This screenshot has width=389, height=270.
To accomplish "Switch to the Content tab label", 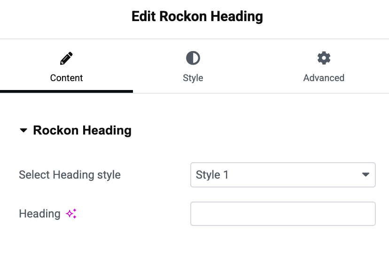I will click(x=66, y=78).
